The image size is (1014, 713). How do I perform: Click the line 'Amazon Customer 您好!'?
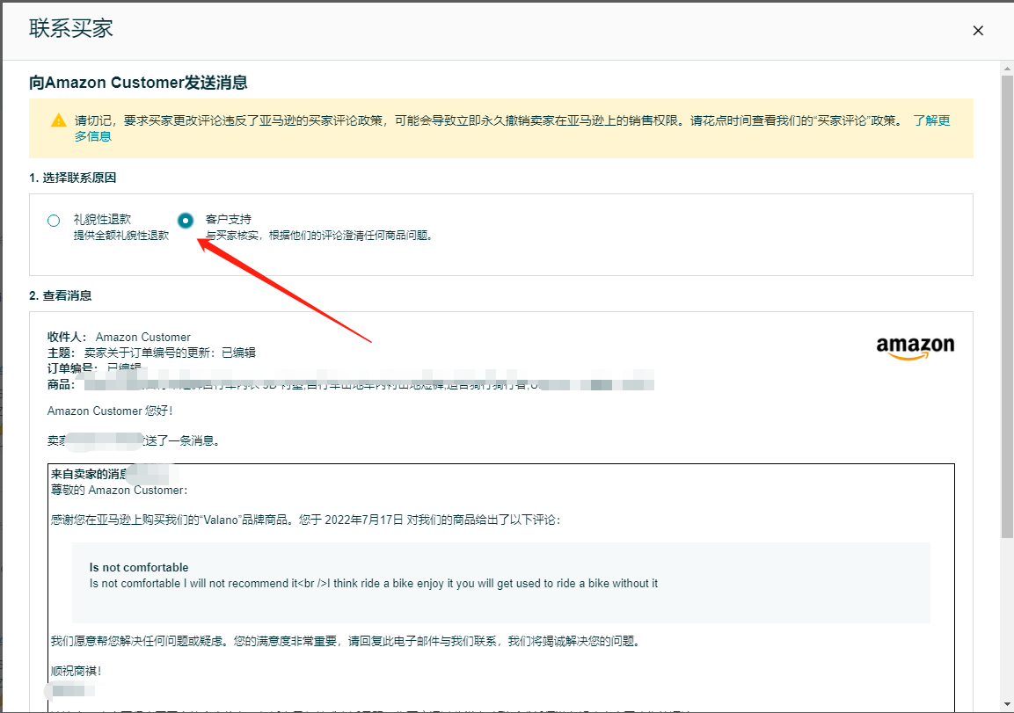(x=110, y=411)
